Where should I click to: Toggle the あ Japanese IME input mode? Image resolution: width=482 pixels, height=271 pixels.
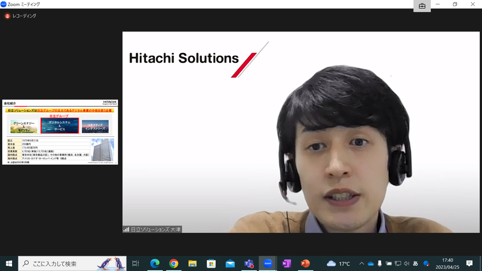416,263
